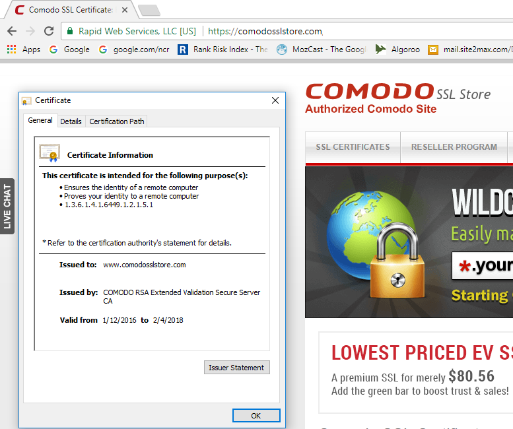Viewport: 513px width, 429px height.
Task: Close the Comodo SSL Certificate browser tab
Action: click(125, 10)
